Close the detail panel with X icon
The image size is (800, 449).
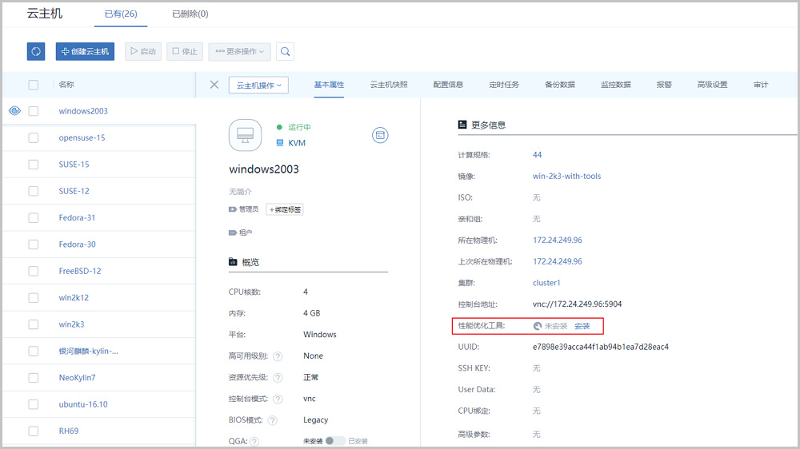click(214, 85)
